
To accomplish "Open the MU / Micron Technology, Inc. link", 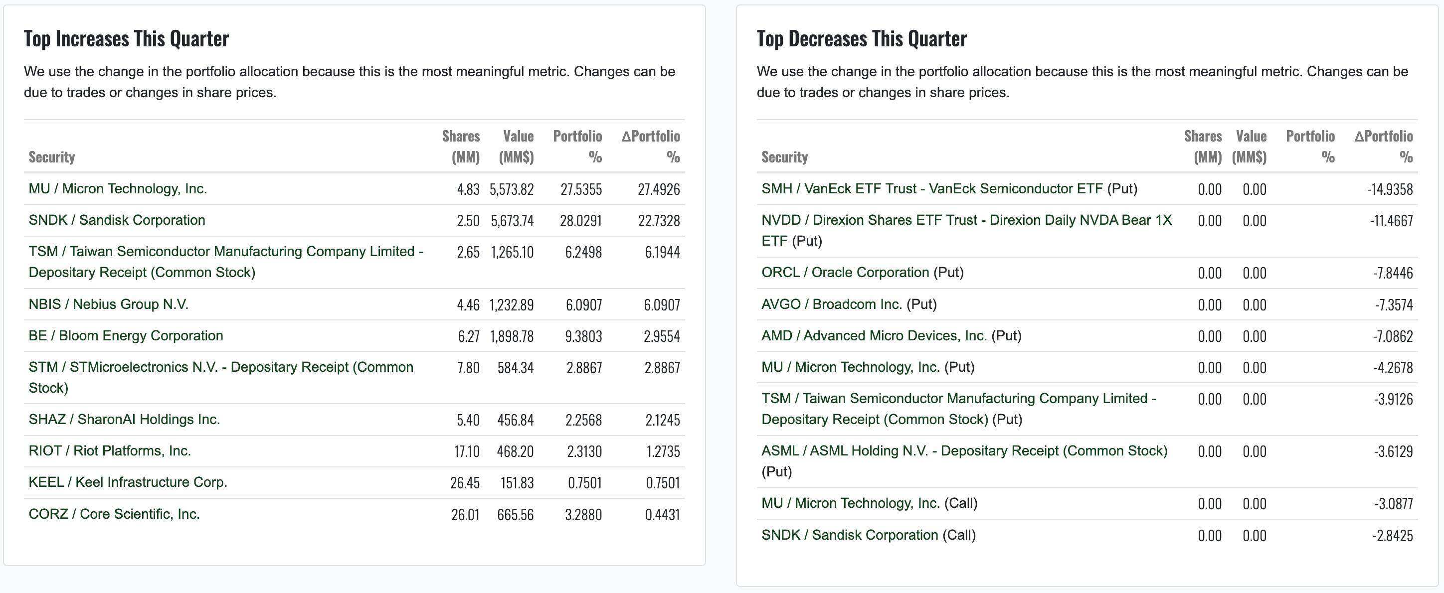I will [x=118, y=189].
